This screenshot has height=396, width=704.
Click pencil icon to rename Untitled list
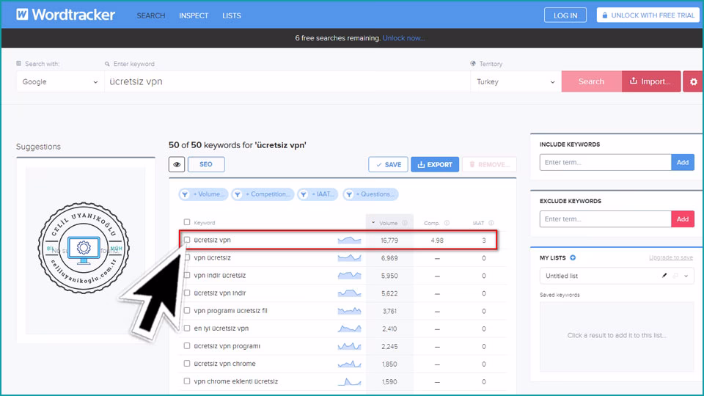664,276
